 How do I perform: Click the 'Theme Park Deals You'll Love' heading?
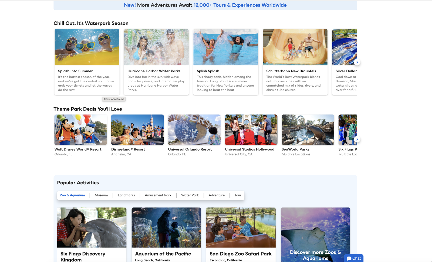[x=88, y=109]
